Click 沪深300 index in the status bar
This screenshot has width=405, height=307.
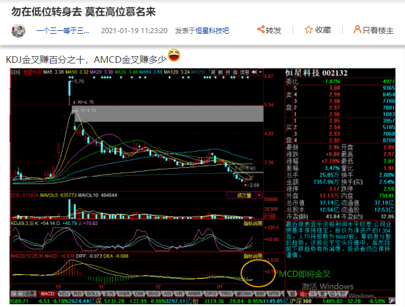[300, 301]
